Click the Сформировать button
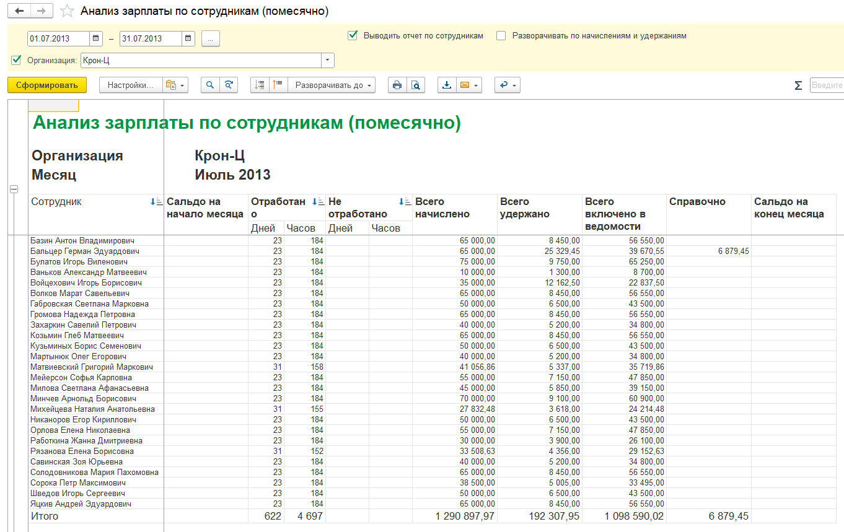The width and height of the screenshot is (844, 532). click(x=47, y=85)
